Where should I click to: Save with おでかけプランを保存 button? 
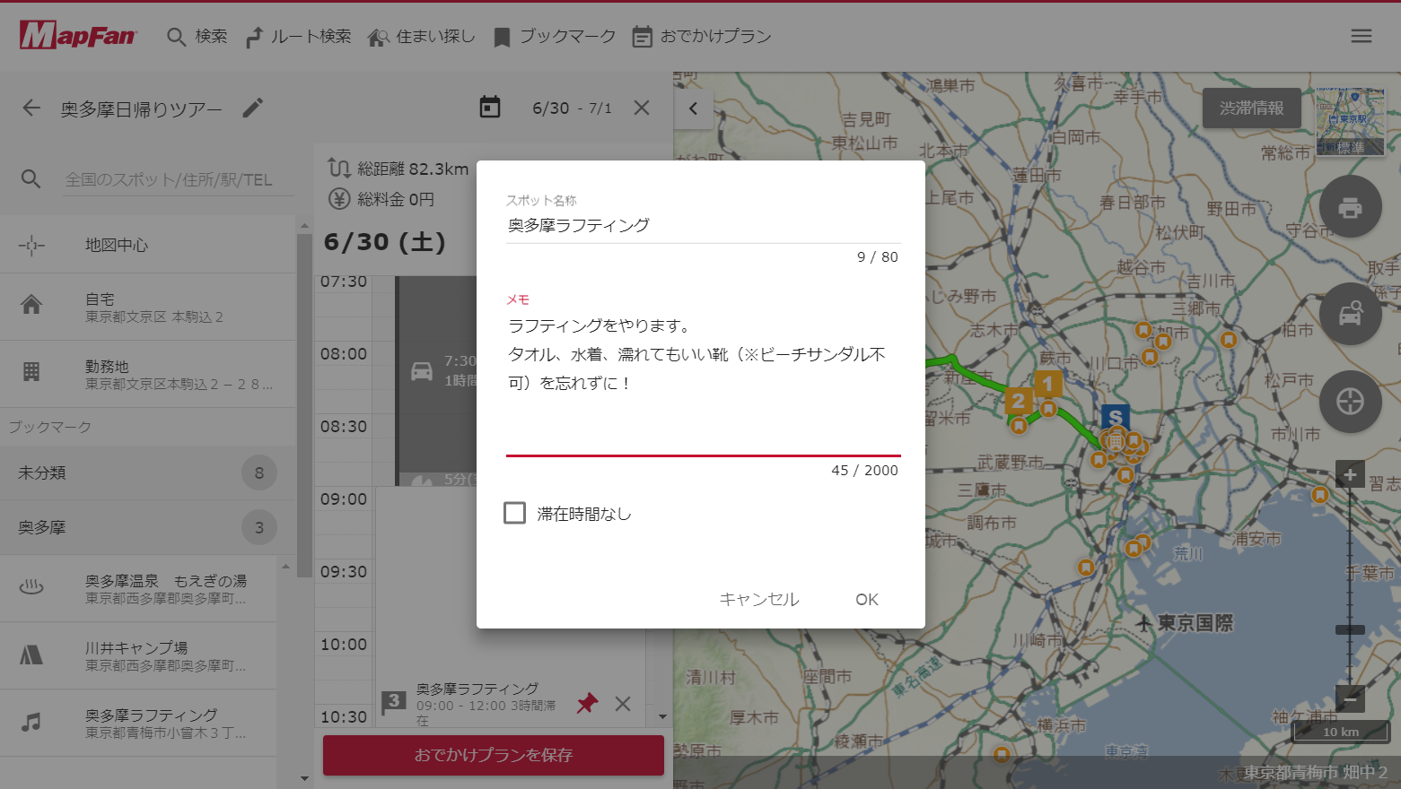(494, 755)
